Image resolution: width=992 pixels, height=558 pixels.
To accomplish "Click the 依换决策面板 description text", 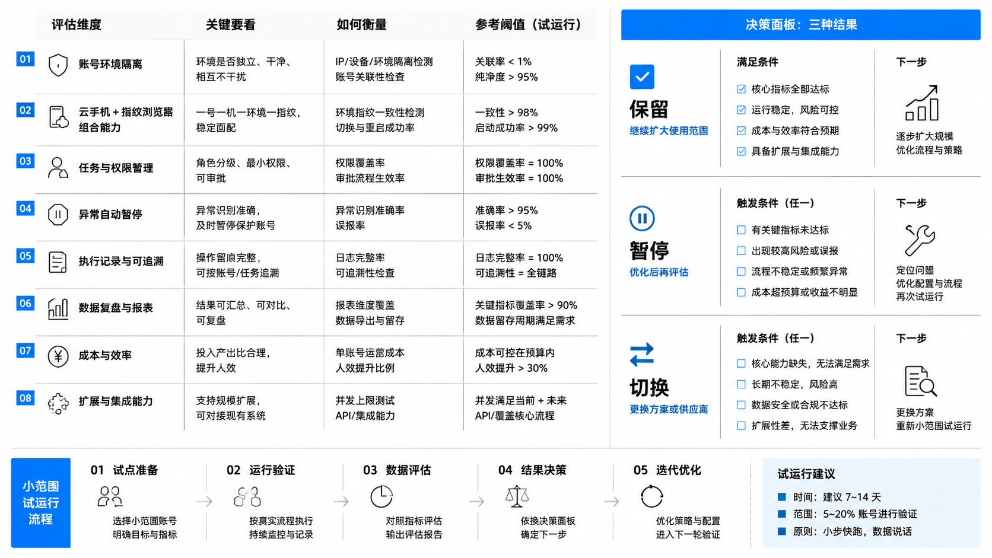I will click(x=548, y=521).
